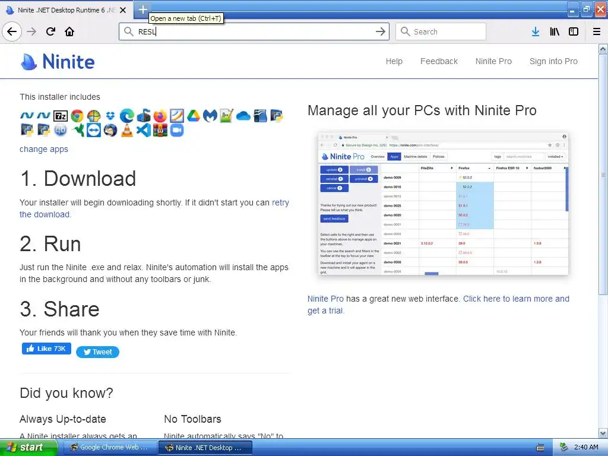This screenshot has height=456, width=608.
Task: Go forward to next page
Action: [x=31, y=31]
